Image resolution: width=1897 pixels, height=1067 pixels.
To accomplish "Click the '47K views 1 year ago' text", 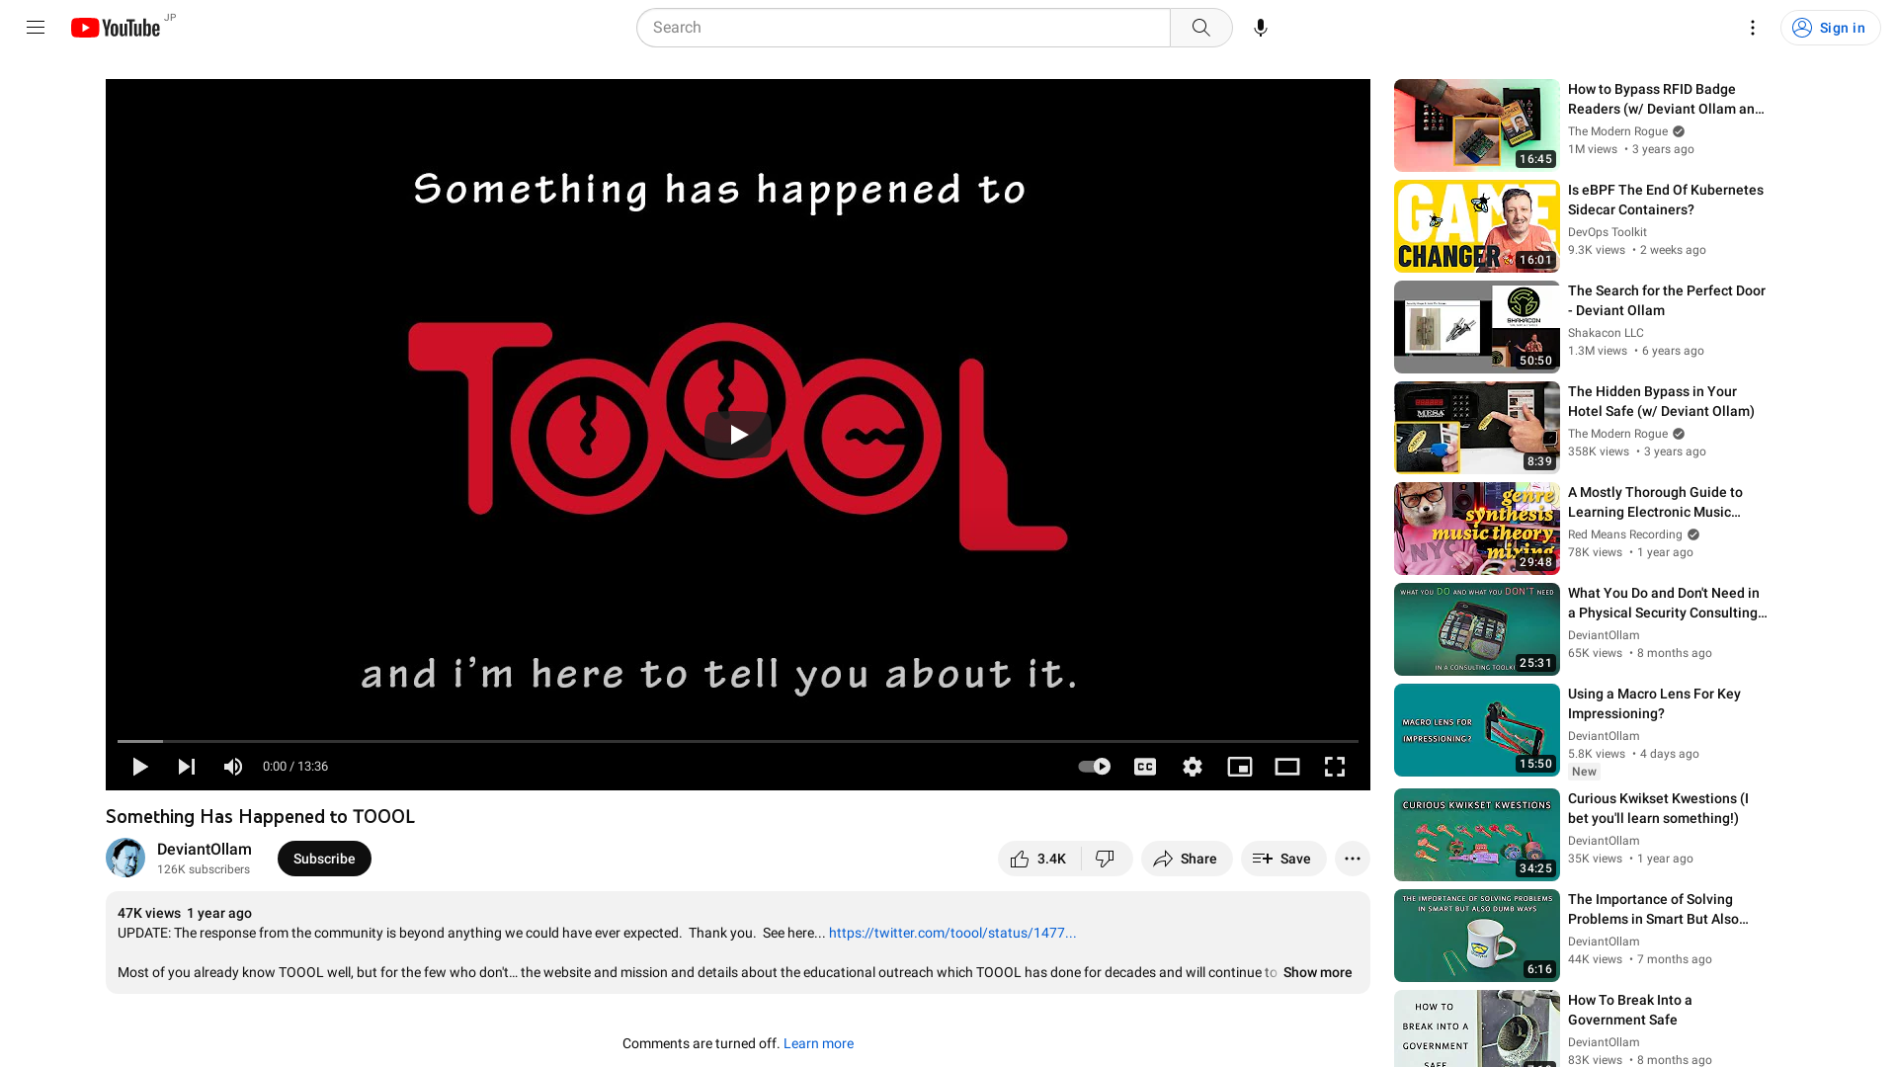I will (185, 913).
